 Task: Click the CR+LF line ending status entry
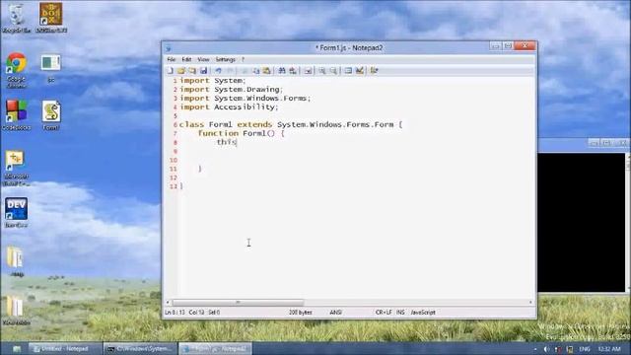pyautogui.click(x=384, y=313)
